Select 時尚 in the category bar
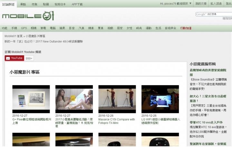232x147 pixels. point(139,28)
